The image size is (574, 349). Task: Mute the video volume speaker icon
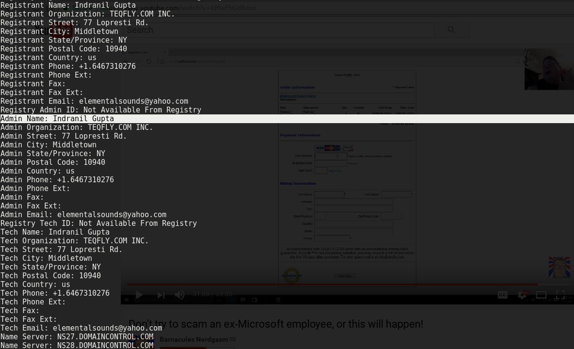[180, 295]
